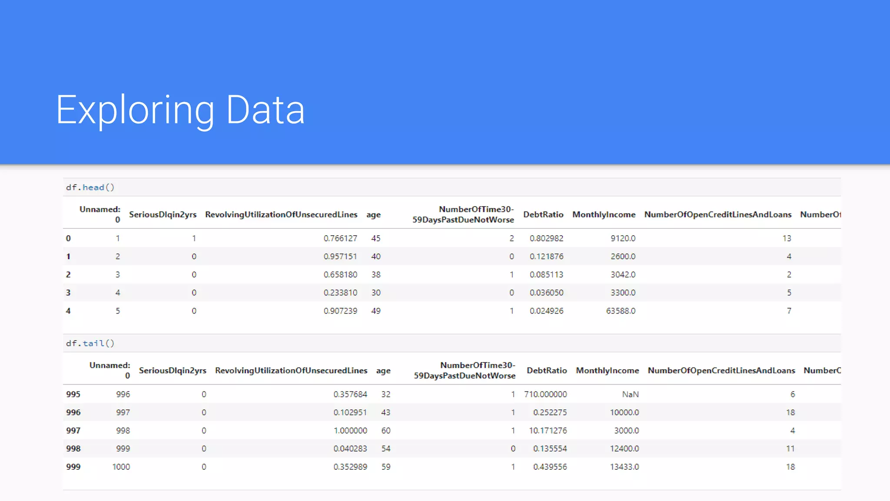Click MonthlyIncome value 9120.0
The width and height of the screenshot is (890, 501).
pos(623,238)
